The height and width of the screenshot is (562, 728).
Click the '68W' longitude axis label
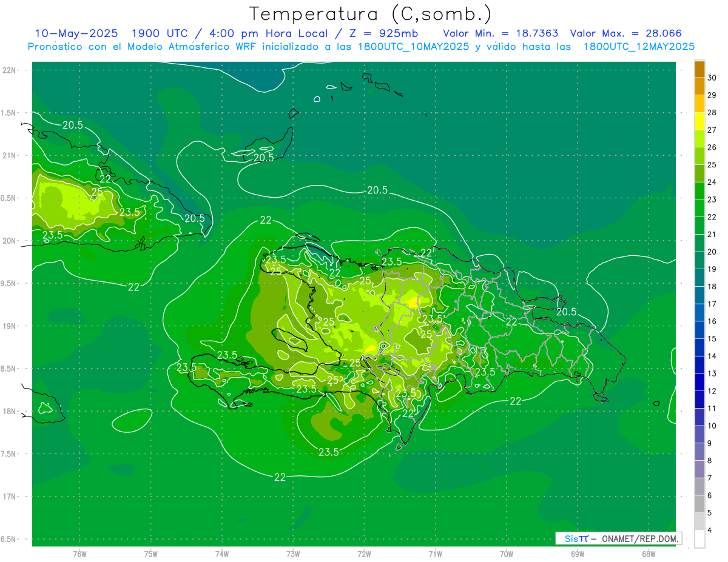click(649, 554)
